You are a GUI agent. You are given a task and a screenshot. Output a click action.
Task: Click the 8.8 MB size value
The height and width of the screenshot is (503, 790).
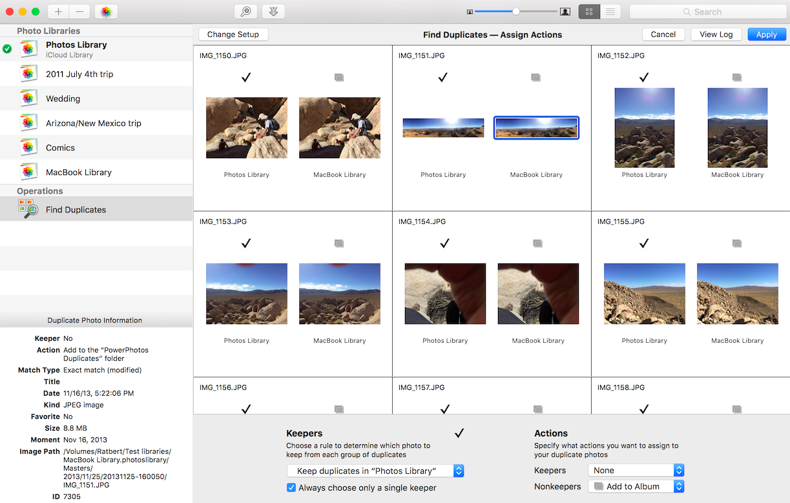pos(75,428)
